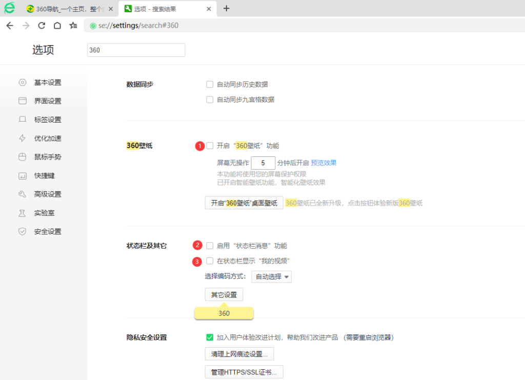This screenshot has height=380, width=525.
Task: Click the 清理上网痕迹设置 button
Action: pyautogui.click(x=239, y=354)
